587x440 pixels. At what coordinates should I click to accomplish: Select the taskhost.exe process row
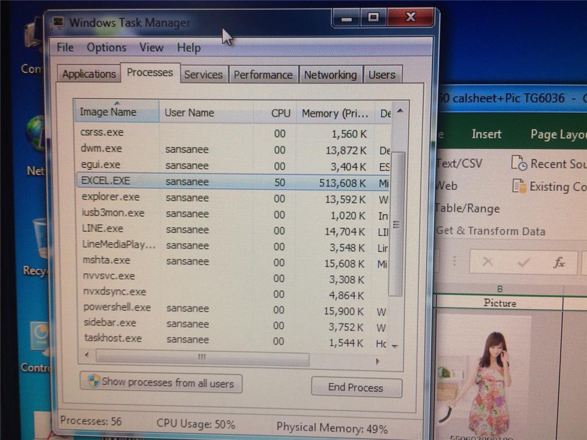tap(233, 340)
